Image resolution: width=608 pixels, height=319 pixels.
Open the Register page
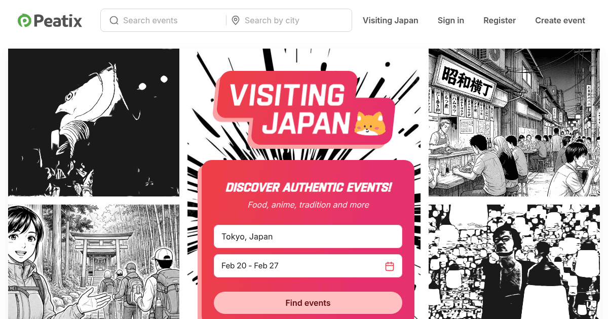500,20
